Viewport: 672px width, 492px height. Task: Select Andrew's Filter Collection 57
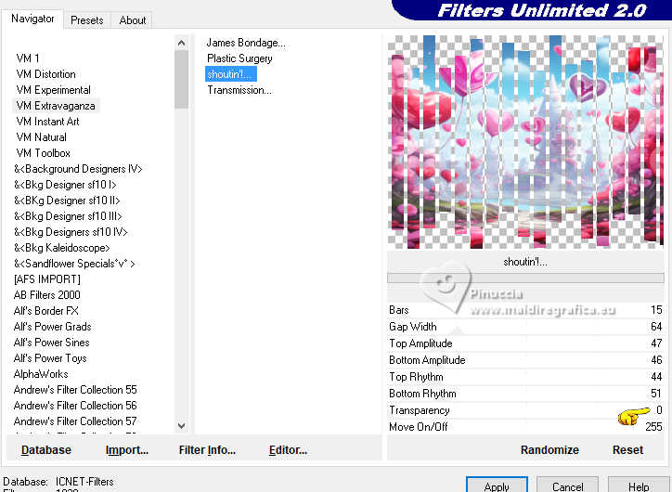tap(75, 421)
